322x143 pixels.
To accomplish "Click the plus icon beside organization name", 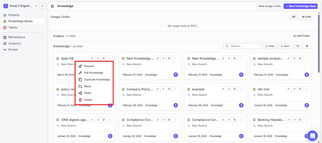I will 42,6.
